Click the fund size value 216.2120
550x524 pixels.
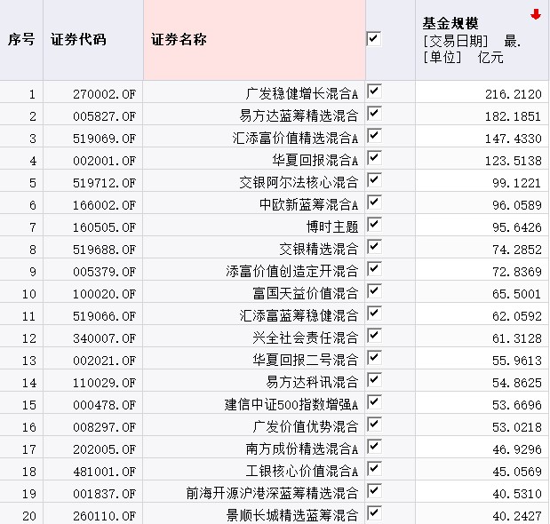coord(513,93)
